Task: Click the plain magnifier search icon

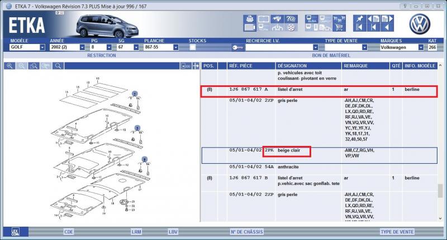Action: 58,66
